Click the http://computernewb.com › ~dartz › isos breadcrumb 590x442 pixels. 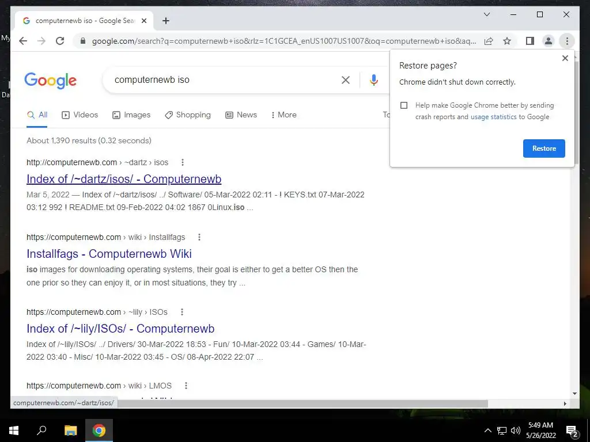(97, 162)
